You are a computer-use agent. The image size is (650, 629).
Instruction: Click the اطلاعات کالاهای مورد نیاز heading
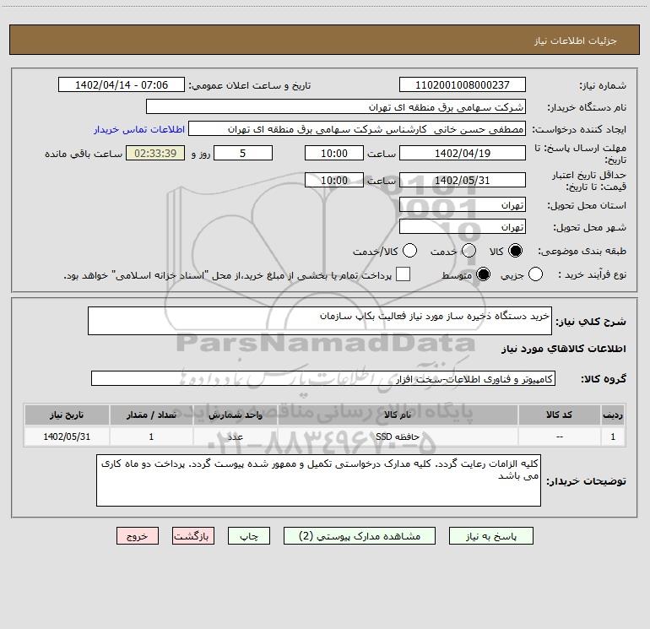563,349
